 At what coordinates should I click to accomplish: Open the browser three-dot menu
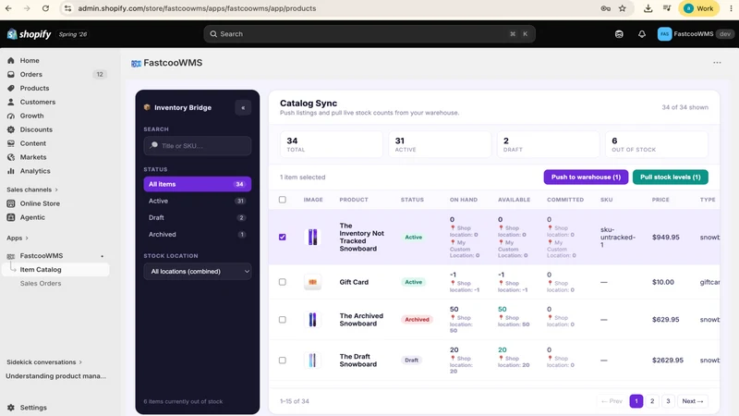pos(731,8)
